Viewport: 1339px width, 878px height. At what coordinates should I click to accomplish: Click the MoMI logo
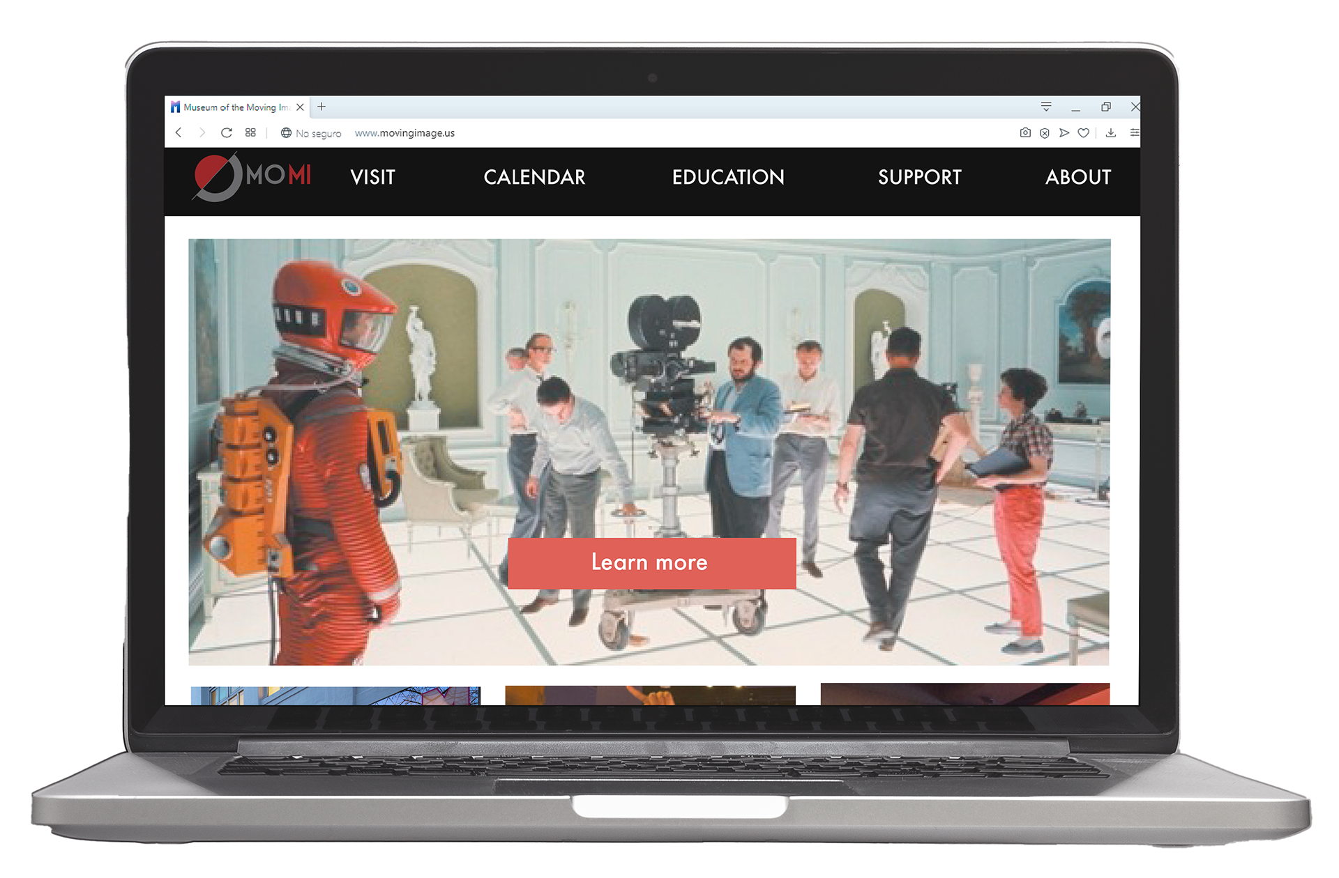[x=252, y=177]
